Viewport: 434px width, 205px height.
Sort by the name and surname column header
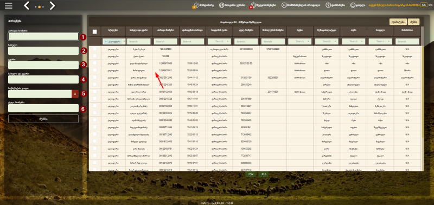point(138,30)
